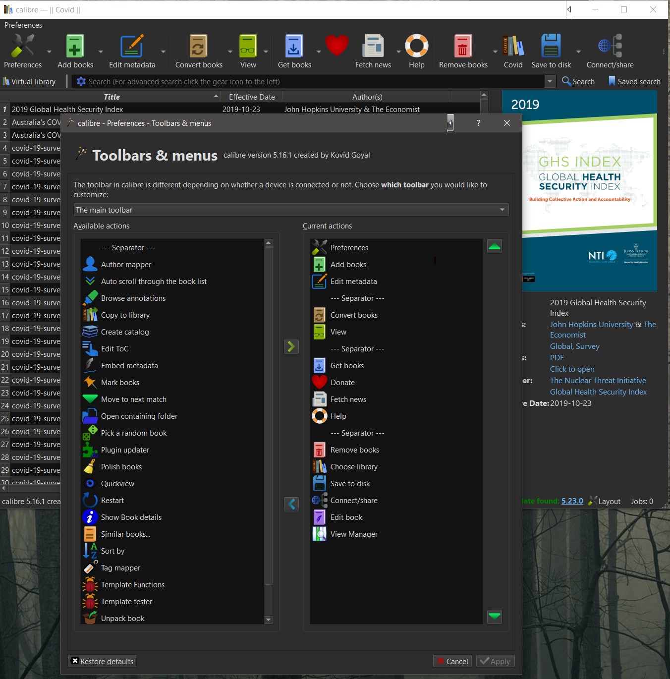Viewport: 670px width, 679px height.
Task: Click blue left arrow to remove action
Action: coord(291,504)
